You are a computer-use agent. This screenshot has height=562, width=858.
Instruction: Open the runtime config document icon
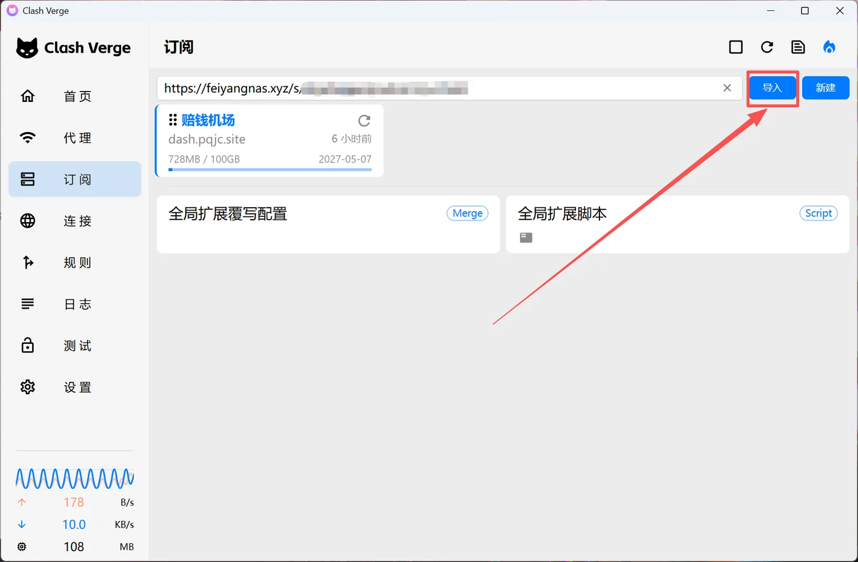click(798, 47)
